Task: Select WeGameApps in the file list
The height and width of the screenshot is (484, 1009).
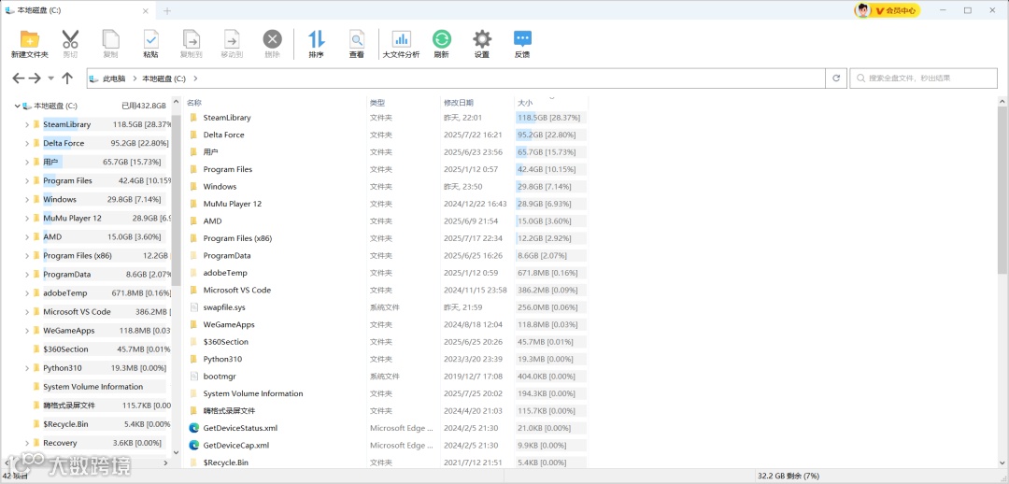Action: tap(229, 324)
